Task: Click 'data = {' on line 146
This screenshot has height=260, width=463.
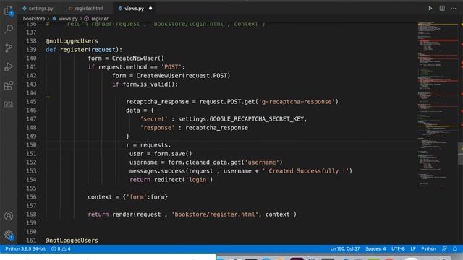Action: 140,110
